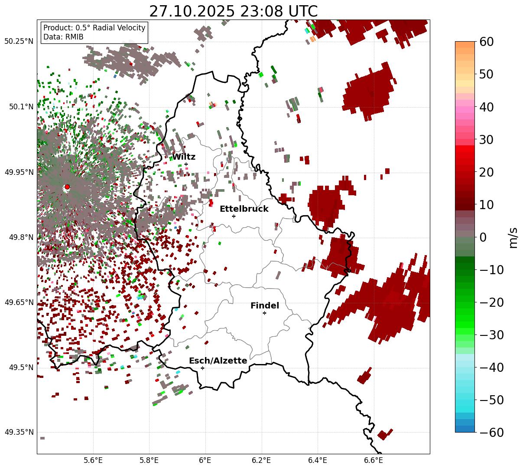Click the 49.8°N latitude tick label
Viewport: 523px width, 469px height.
coord(21,237)
